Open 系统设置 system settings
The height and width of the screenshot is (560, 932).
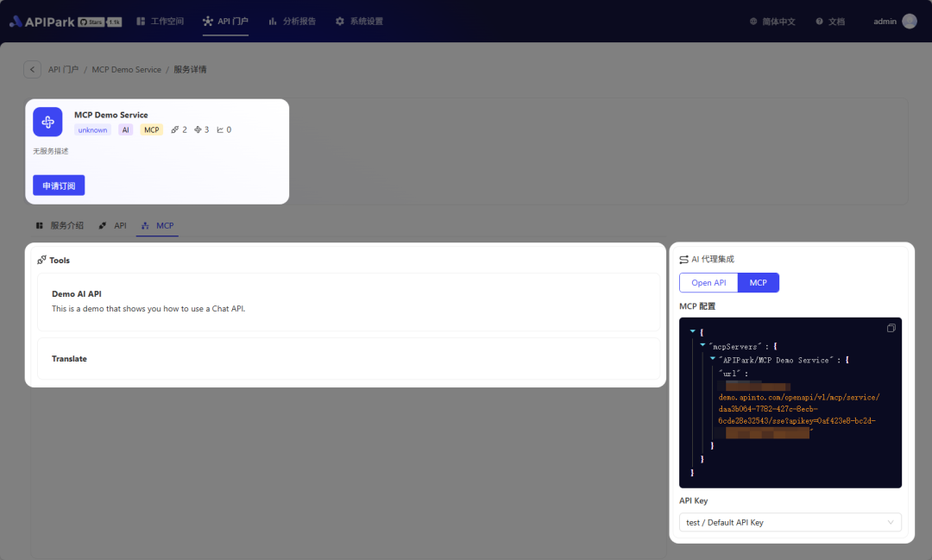tap(359, 22)
